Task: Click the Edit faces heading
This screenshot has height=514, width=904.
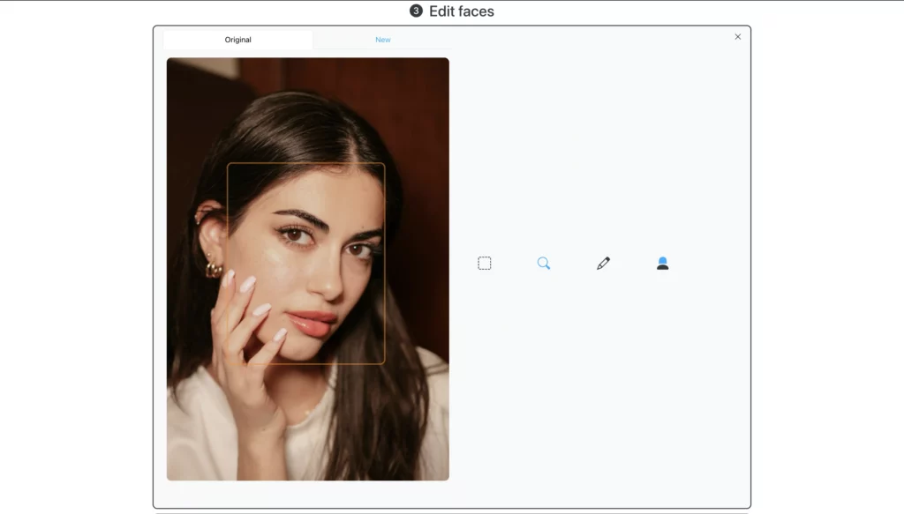Action: (461, 11)
